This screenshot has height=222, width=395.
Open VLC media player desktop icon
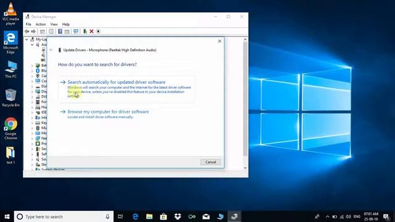pyautogui.click(x=10, y=14)
